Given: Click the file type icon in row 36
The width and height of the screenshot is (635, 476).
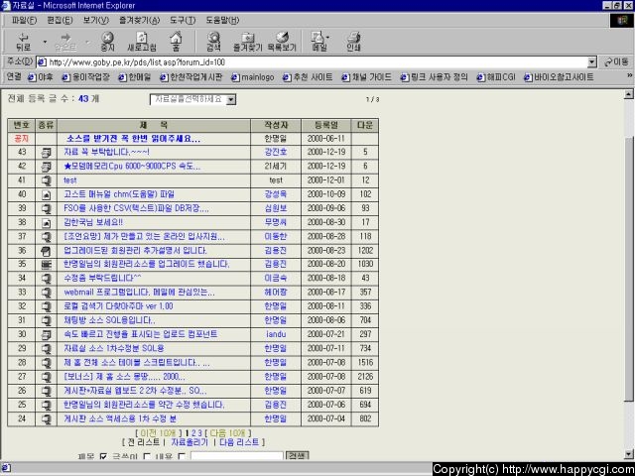Looking at the screenshot, I should coord(47,251).
